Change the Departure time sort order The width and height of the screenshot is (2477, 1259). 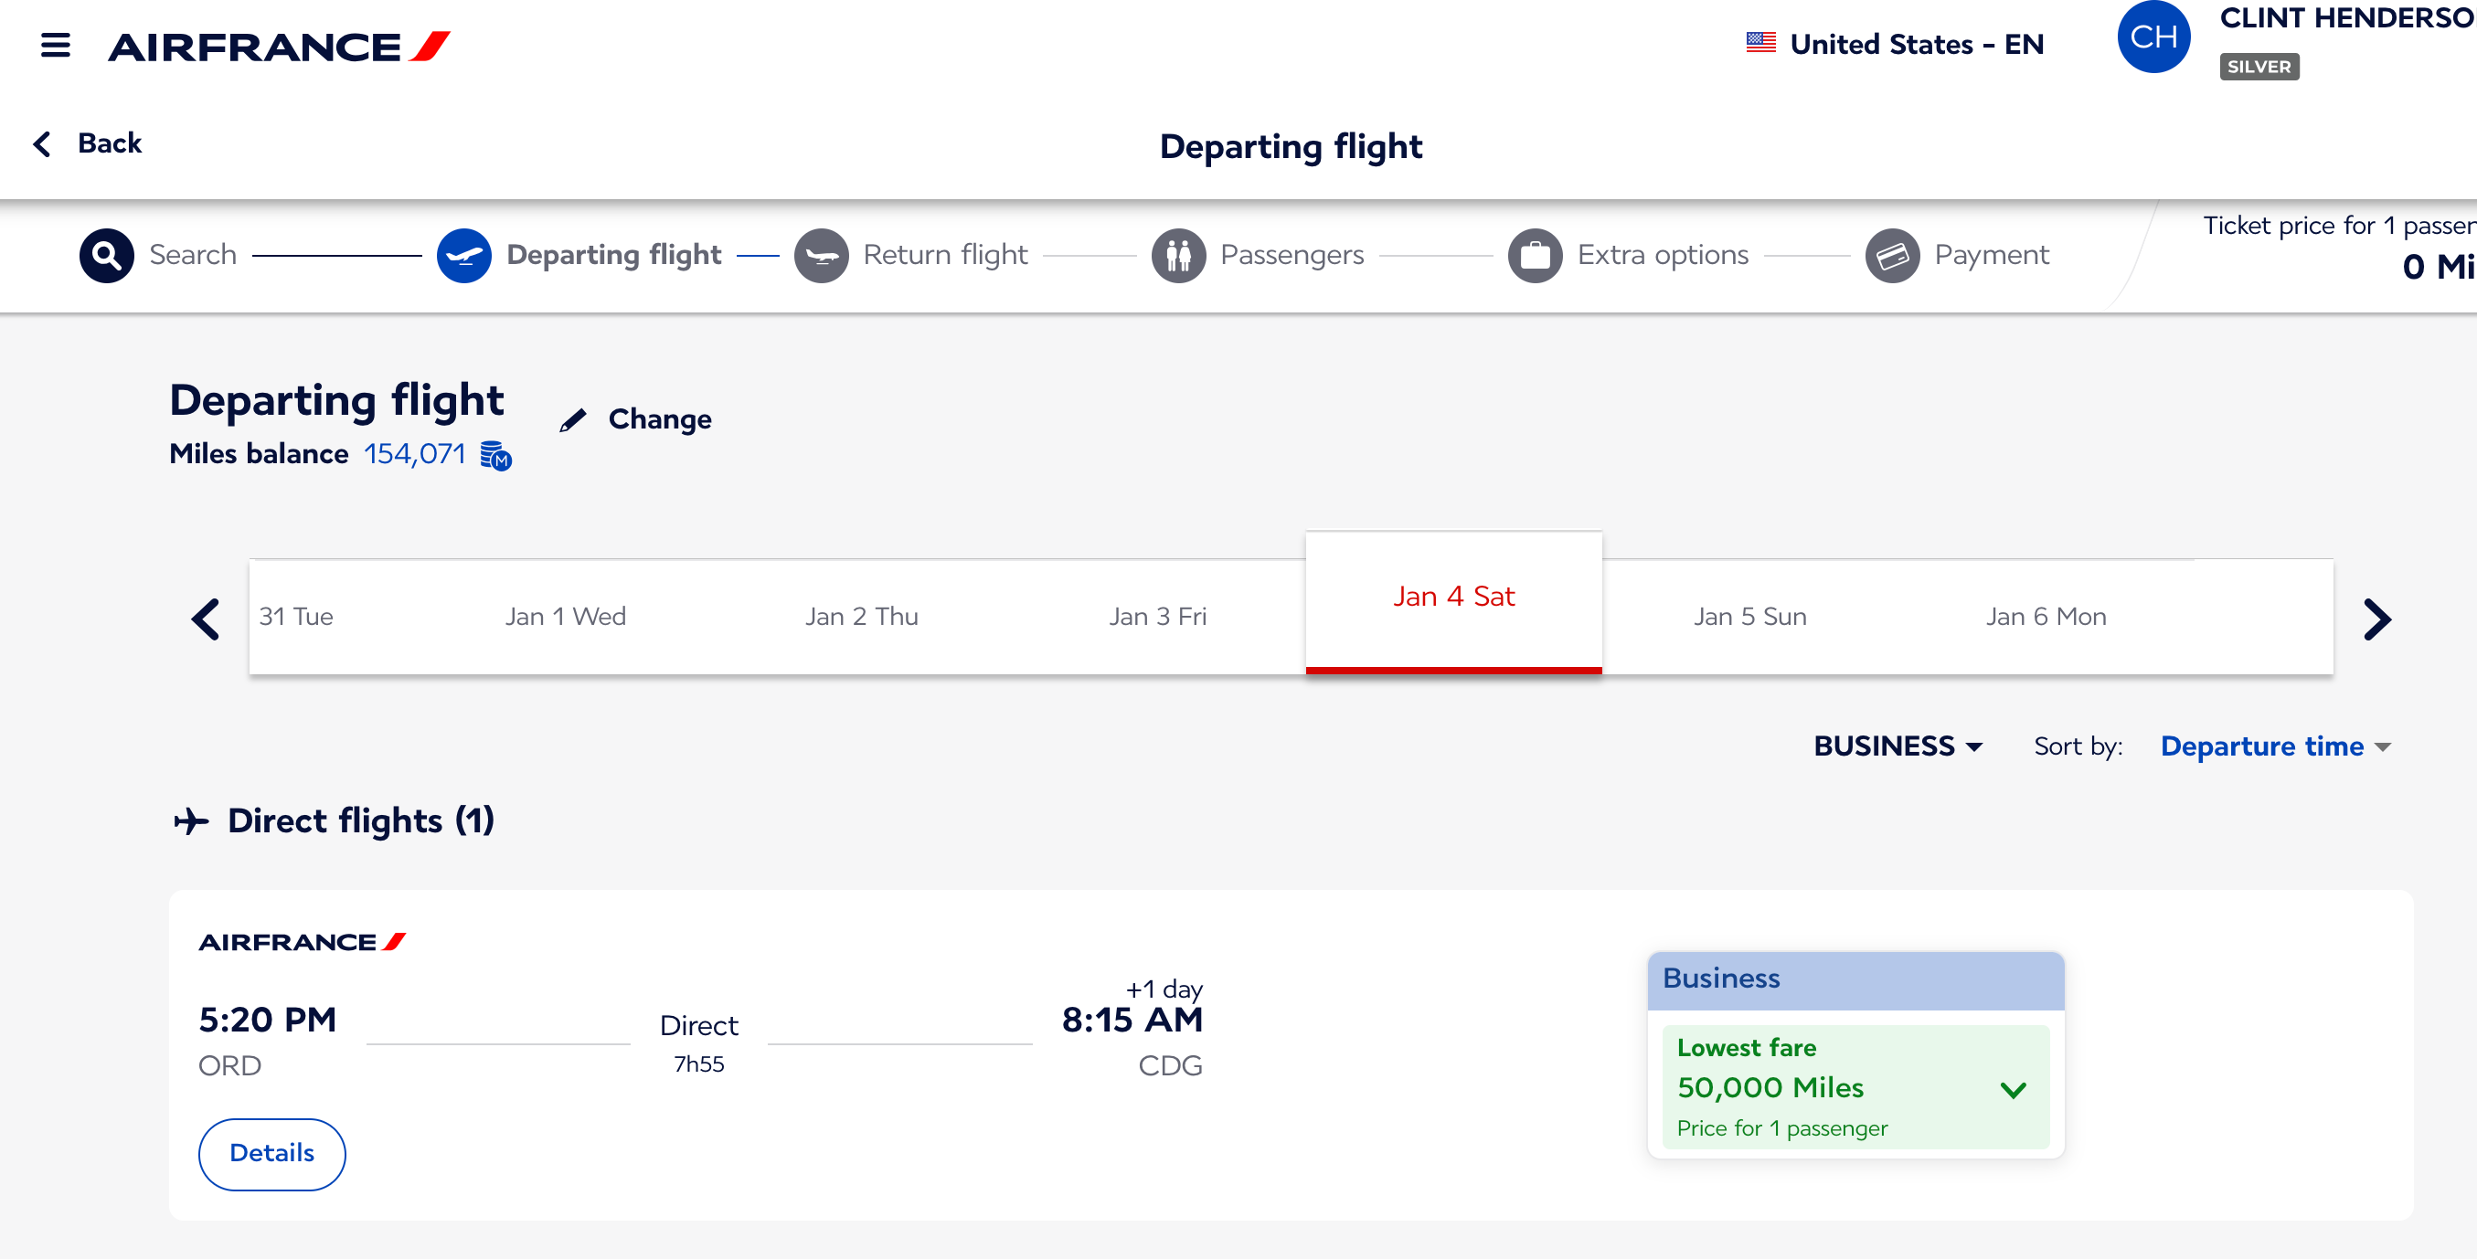2275,746
